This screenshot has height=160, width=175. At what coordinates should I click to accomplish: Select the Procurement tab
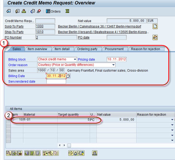tap(114, 49)
